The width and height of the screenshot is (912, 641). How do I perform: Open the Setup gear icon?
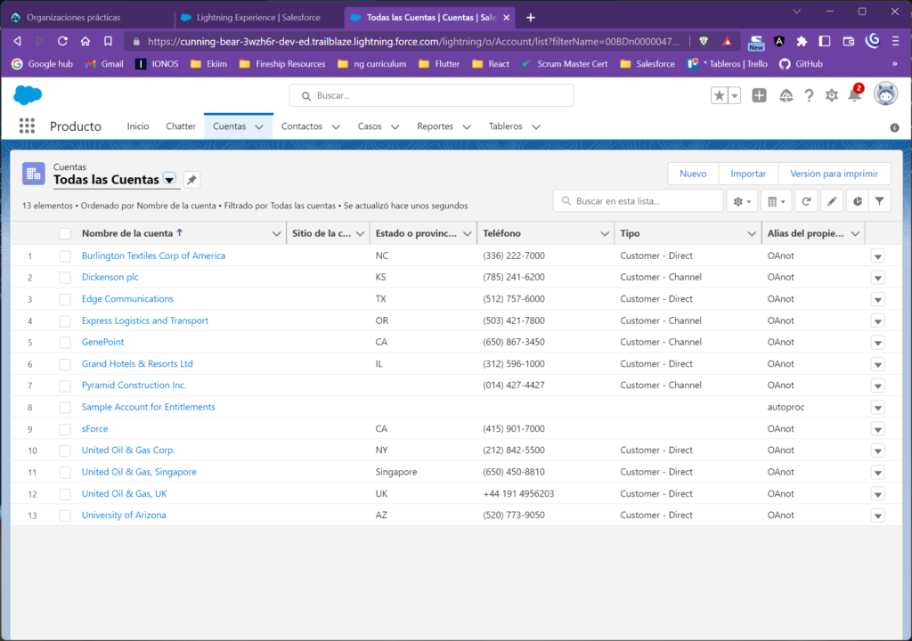pos(832,95)
